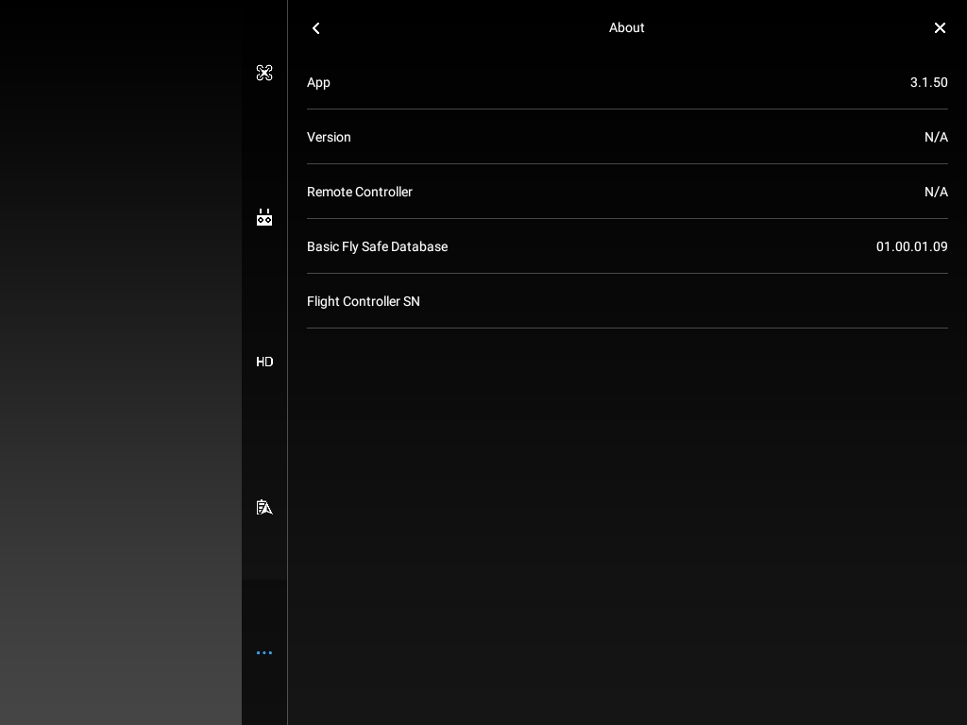Click database version 01.00.01.09

(911, 246)
